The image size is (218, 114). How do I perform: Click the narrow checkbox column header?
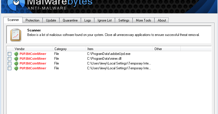tap(10, 49)
